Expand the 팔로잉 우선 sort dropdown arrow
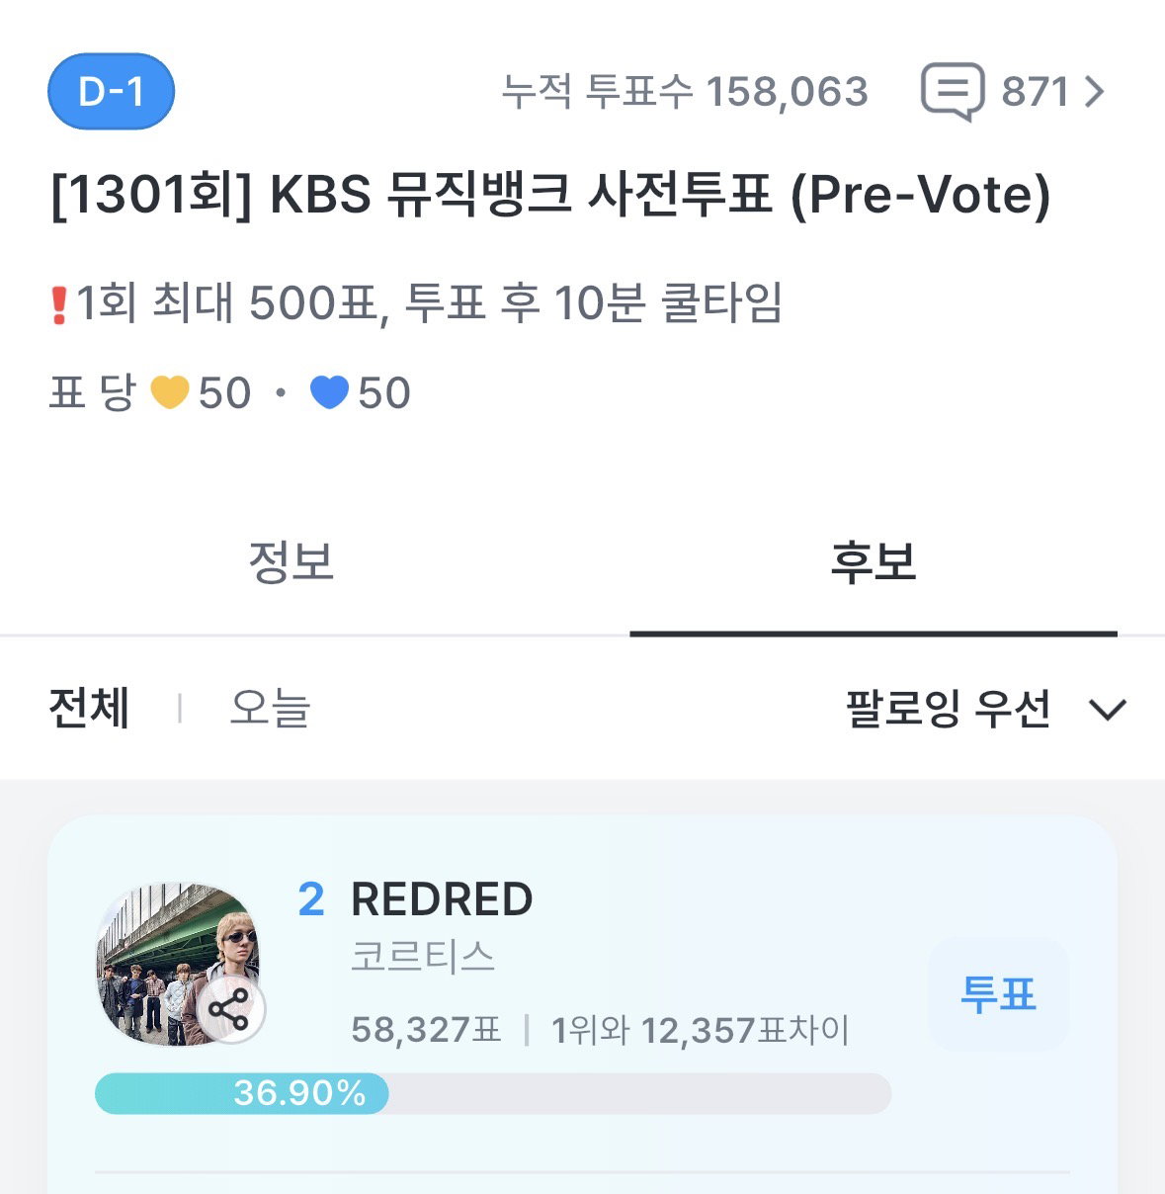This screenshot has width=1165, height=1194. tap(1107, 710)
